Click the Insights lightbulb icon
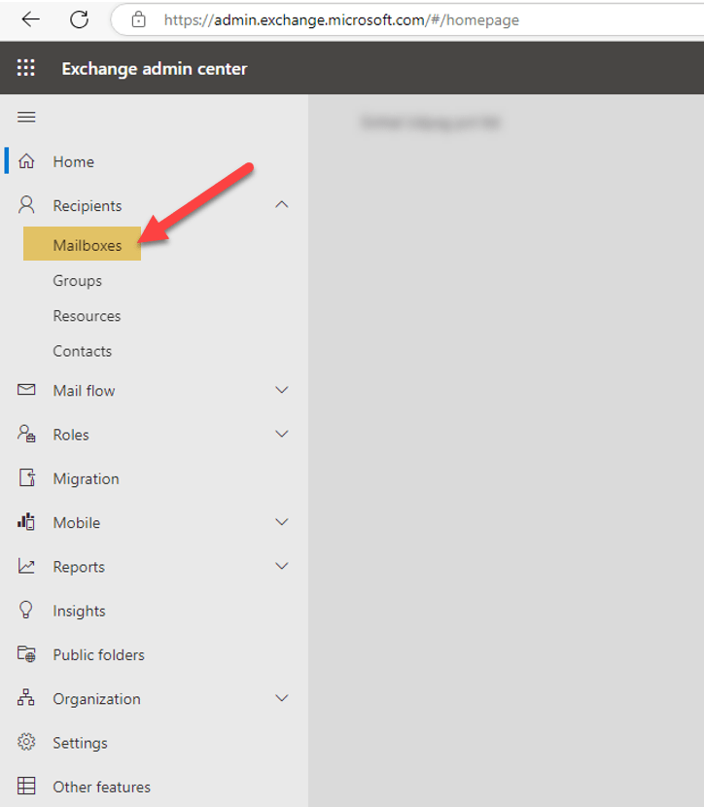 [x=26, y=611]
